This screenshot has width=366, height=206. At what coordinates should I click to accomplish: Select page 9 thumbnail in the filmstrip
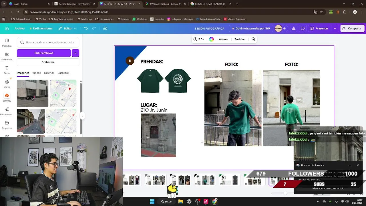coord(205,180)
